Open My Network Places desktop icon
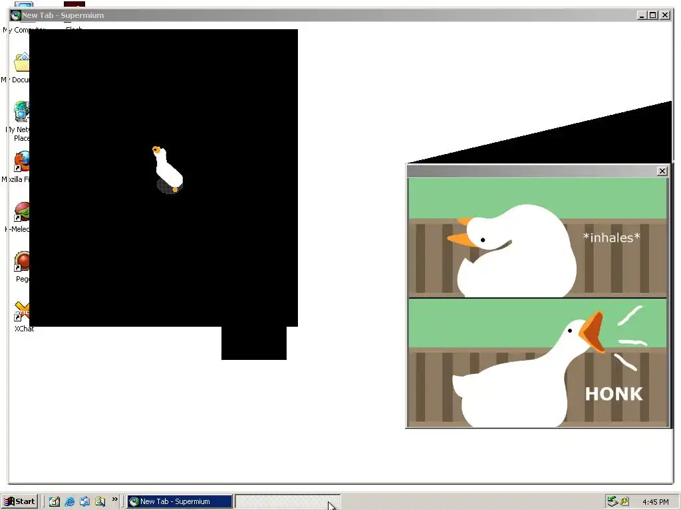Image resolution: width=681 pixels, height=510 pixels. pos(21,112)
